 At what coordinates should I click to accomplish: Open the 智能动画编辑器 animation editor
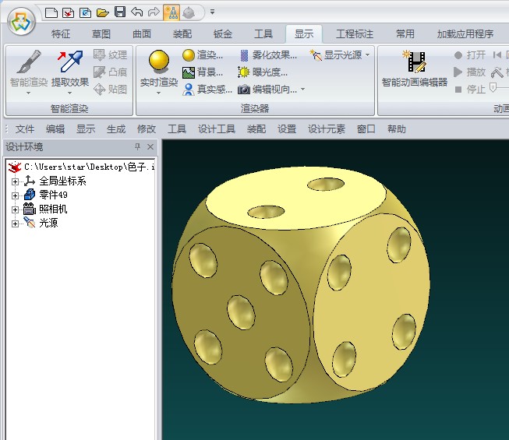tap(415, 70)
